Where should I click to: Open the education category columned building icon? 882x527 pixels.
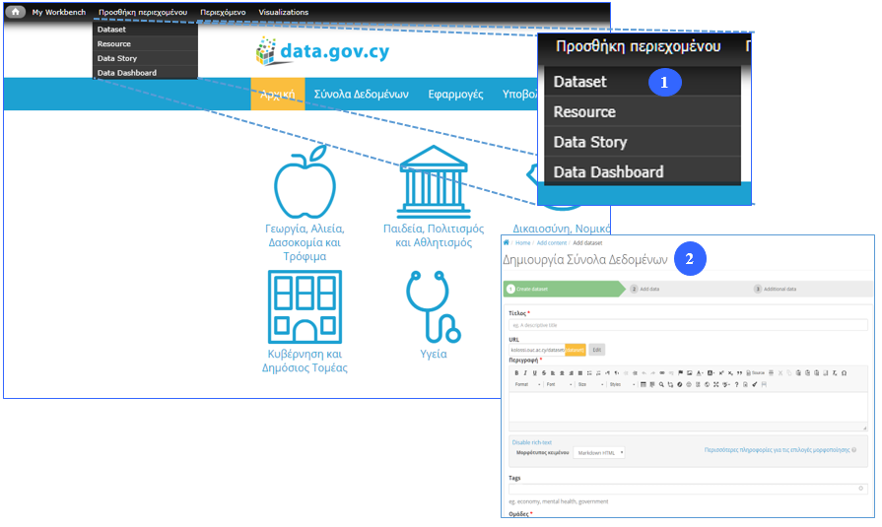tap(427, 182)
